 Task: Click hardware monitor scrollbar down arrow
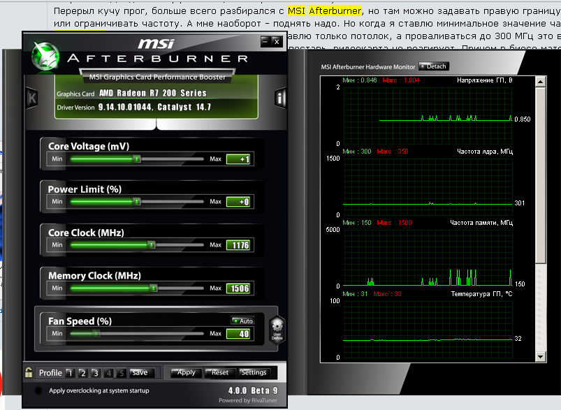click(x=540, y=357)
